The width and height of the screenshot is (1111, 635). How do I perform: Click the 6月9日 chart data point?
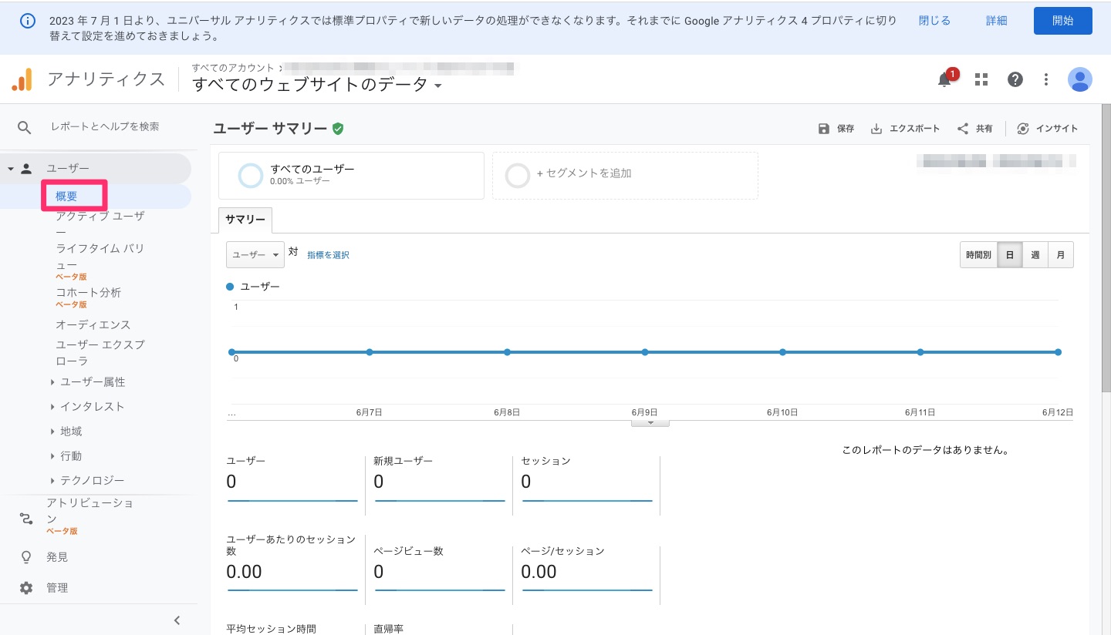[x=645, y=352]
